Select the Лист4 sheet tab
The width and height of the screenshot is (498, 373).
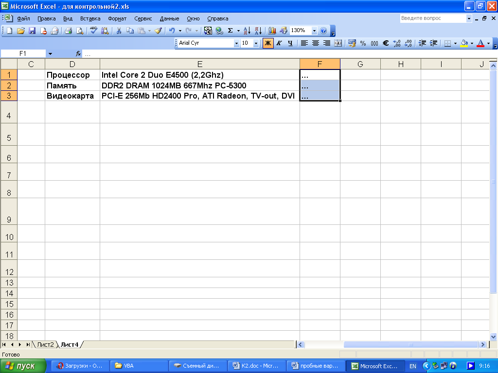coord(70,344)
